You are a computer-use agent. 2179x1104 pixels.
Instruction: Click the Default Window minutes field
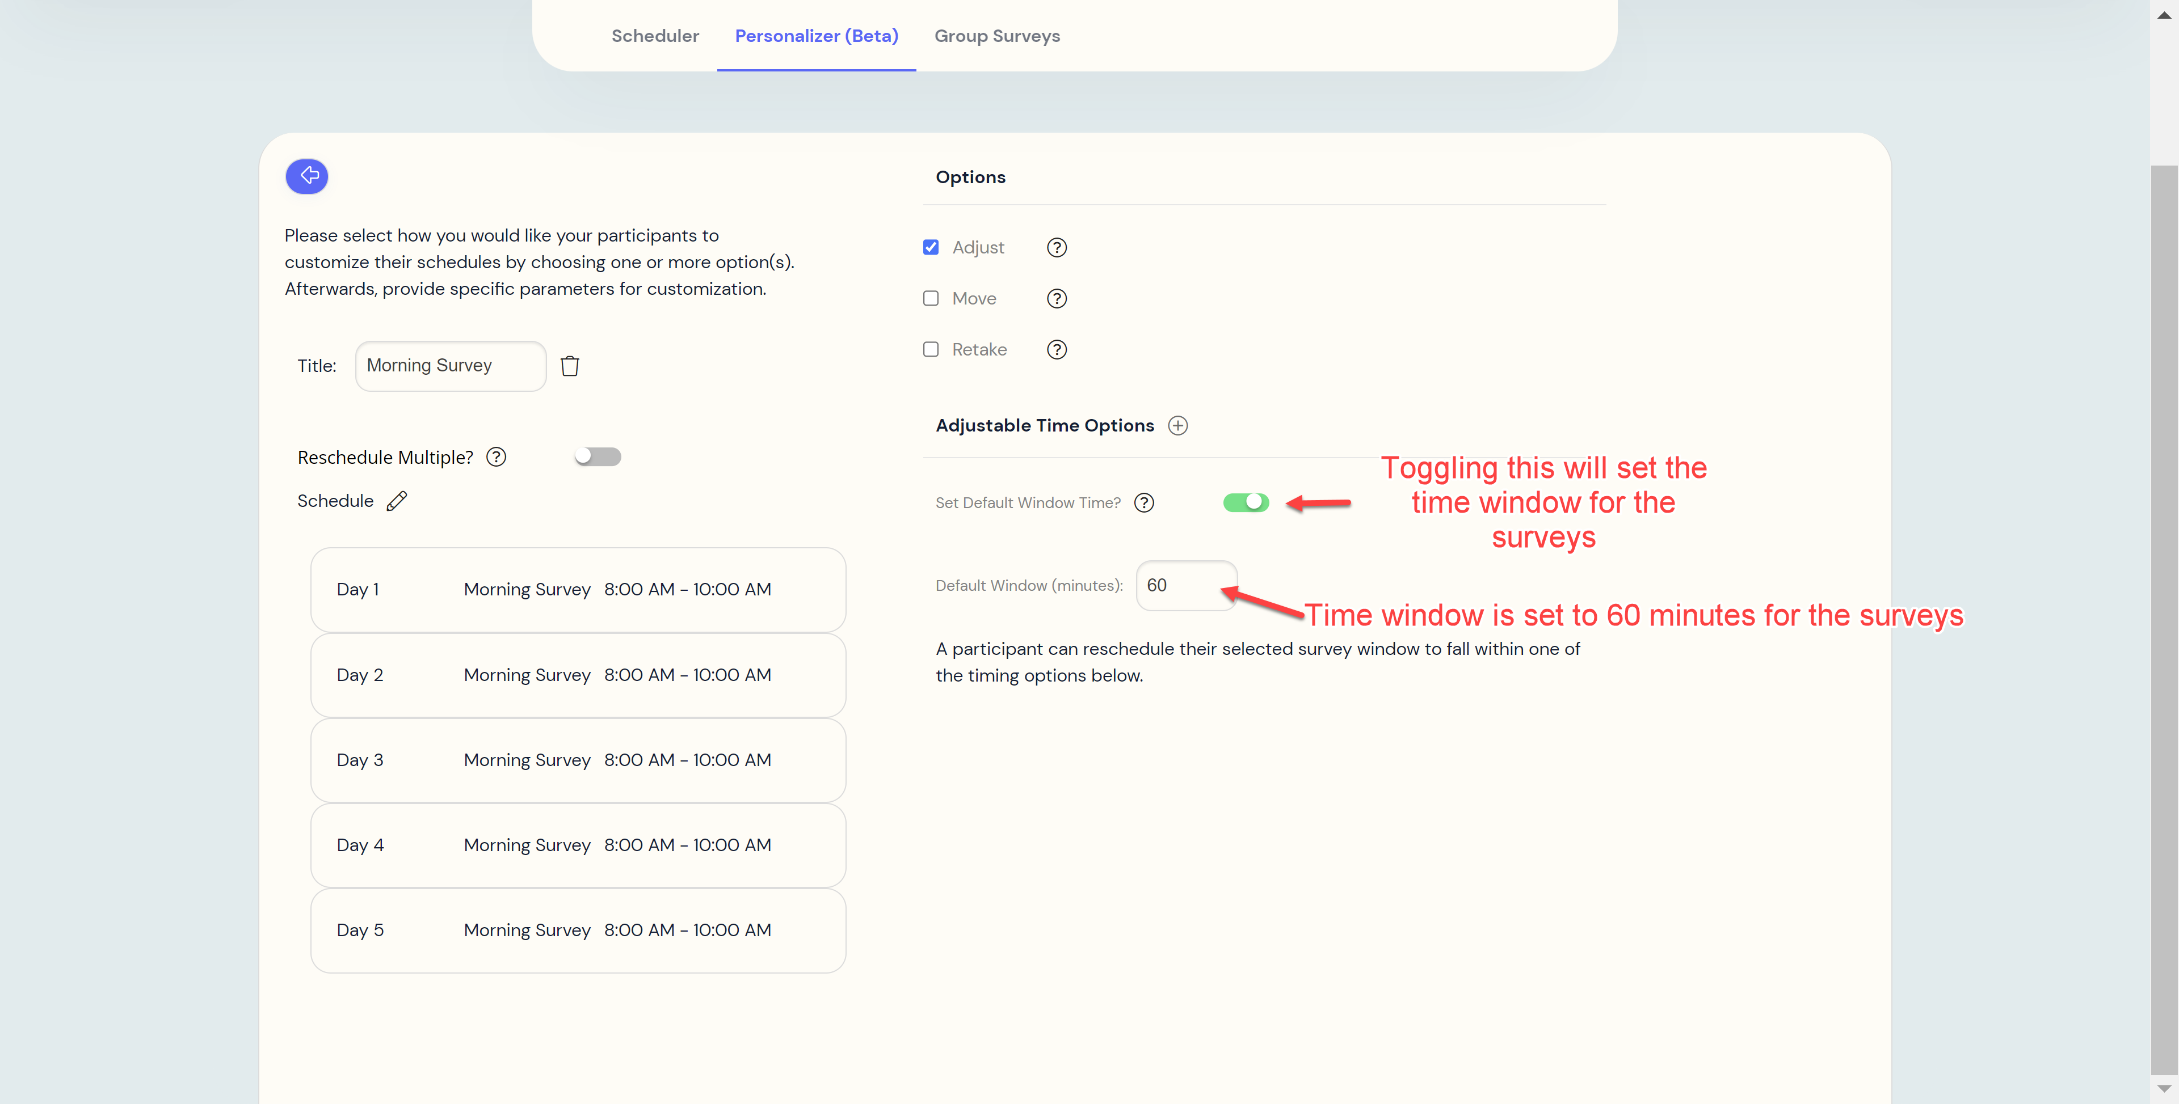(x=1184, y=585)
